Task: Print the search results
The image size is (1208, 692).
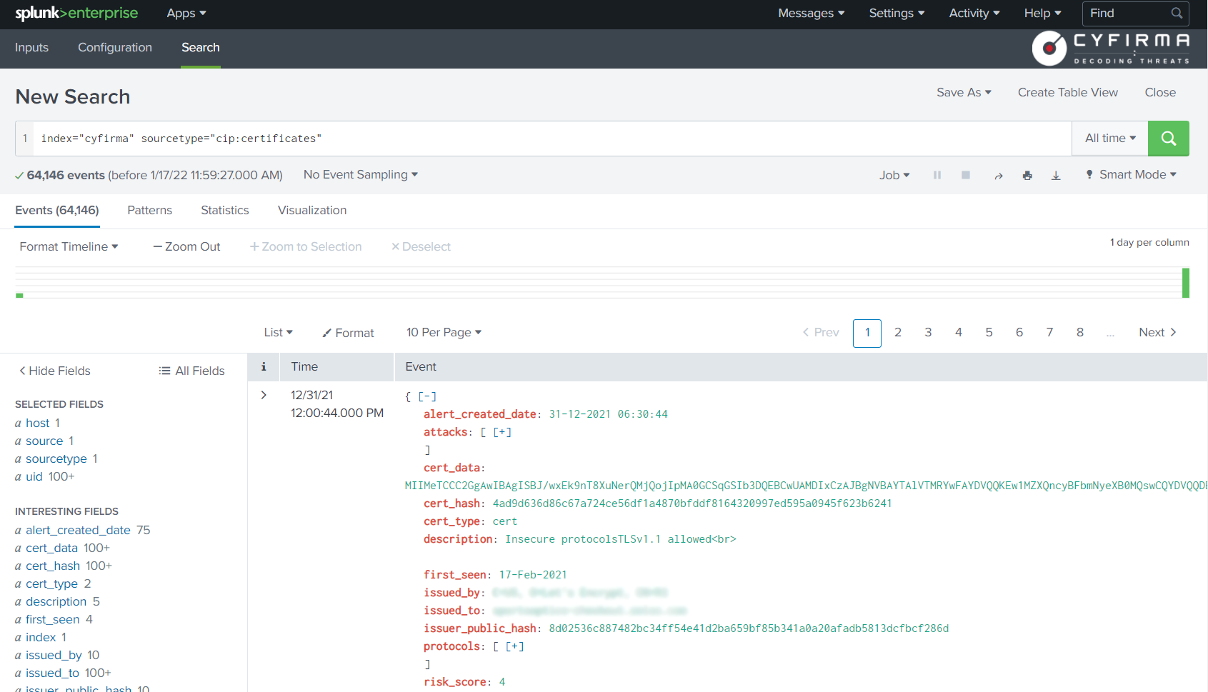Action: tap(1027, 176)
